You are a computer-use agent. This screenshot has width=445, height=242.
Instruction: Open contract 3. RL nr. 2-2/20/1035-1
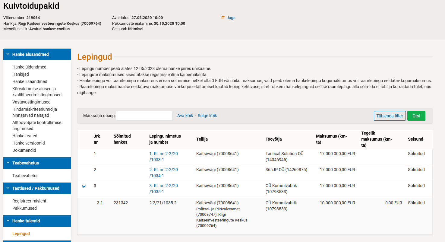(x=163, y=189)
